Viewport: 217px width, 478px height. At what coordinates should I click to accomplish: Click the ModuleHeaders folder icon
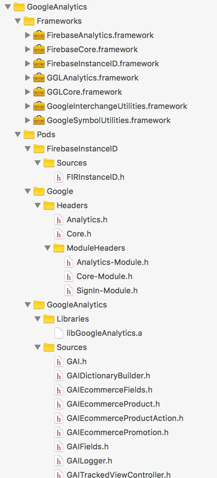(x=59, y=248)
